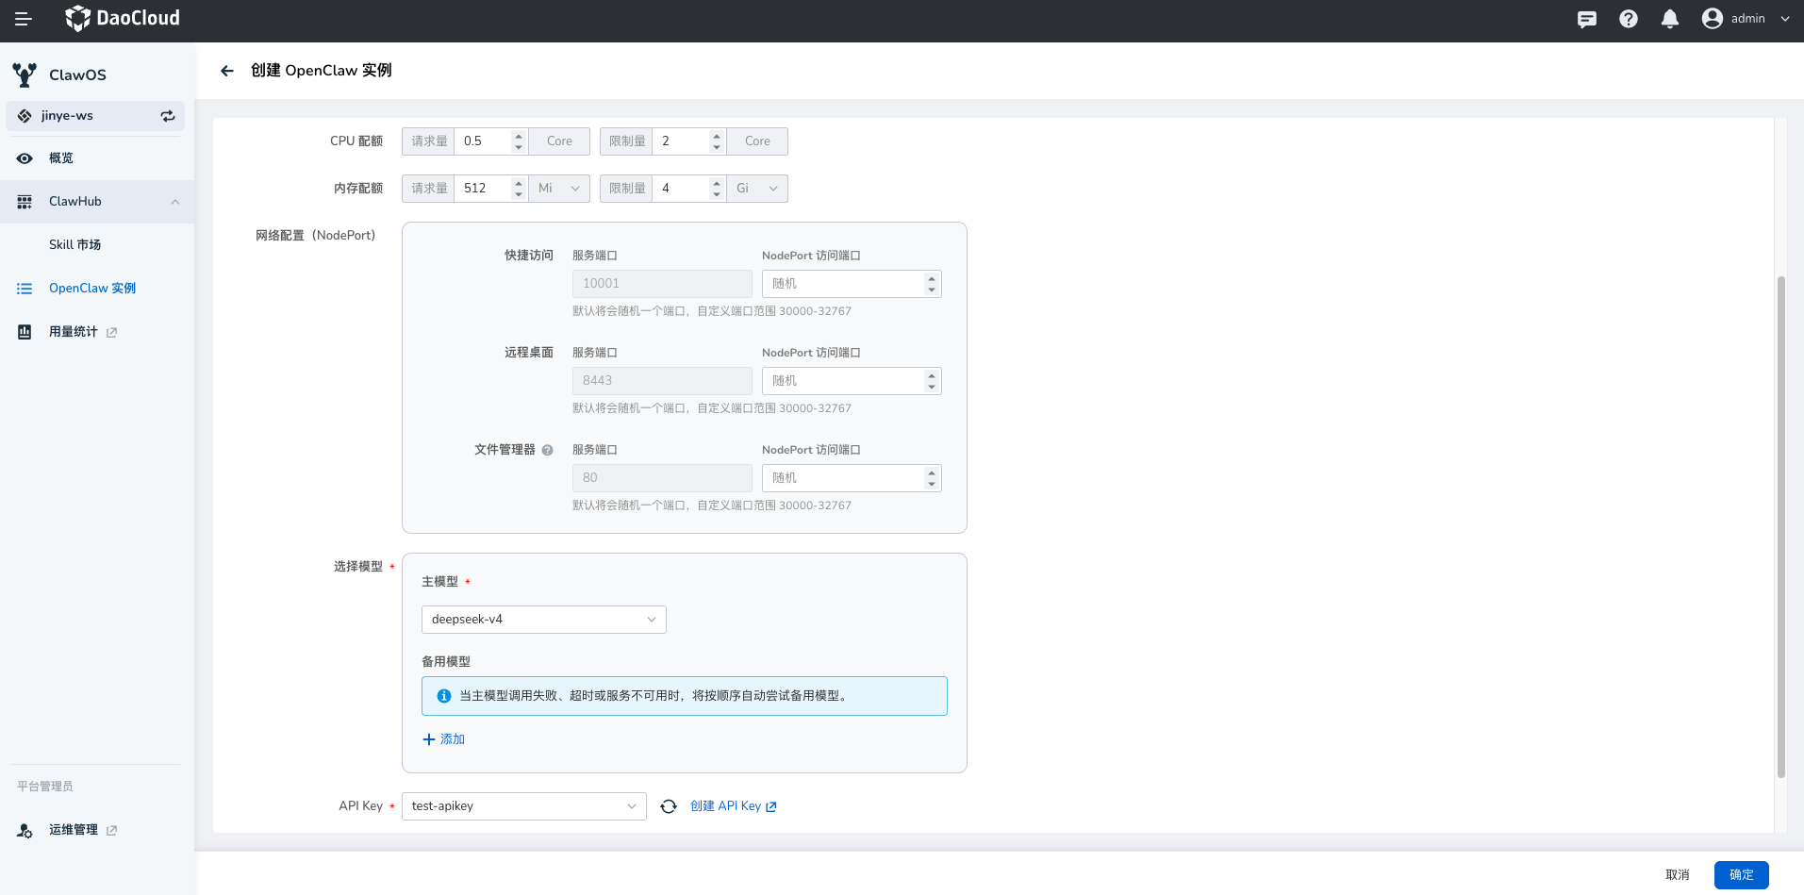Image resolution: width=1804 pixels, height=895 pixels.
Task: Click the 文件管理器 help tooltip icon
Action: coord(547,451)
